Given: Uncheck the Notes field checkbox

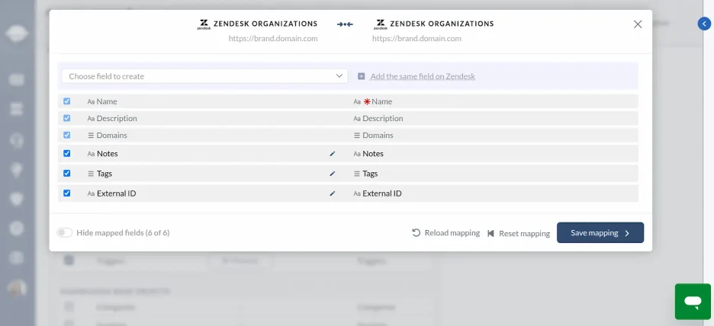Looking at the screenshot, I should click(x=67, y=154).
